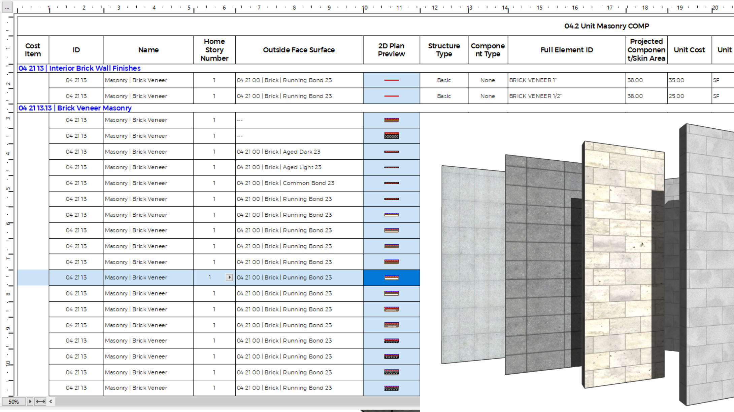Click 2D plan preview of BRICK VENEER 1" row

(x=391, y=80)
